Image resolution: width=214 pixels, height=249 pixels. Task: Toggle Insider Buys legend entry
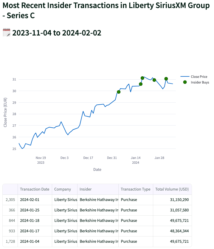[196, 82]
